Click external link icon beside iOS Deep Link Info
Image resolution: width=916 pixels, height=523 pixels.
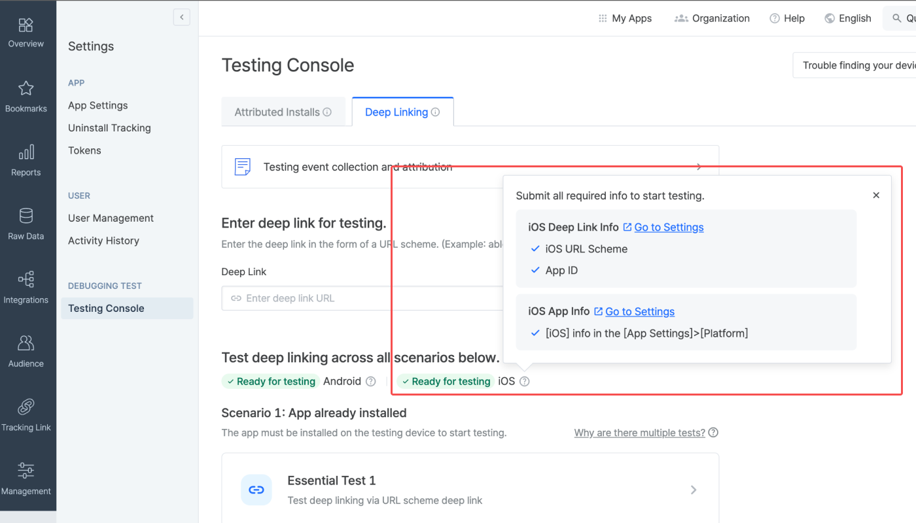[627, 227]
